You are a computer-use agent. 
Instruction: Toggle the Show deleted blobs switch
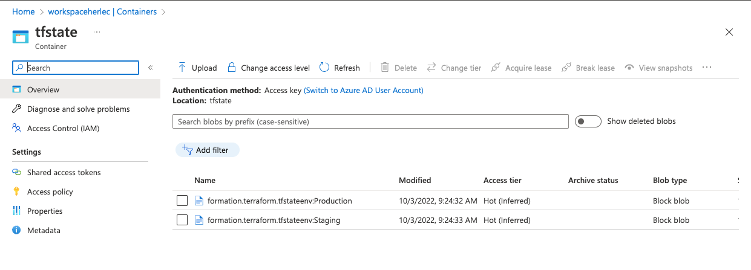[x=588, y=121]
